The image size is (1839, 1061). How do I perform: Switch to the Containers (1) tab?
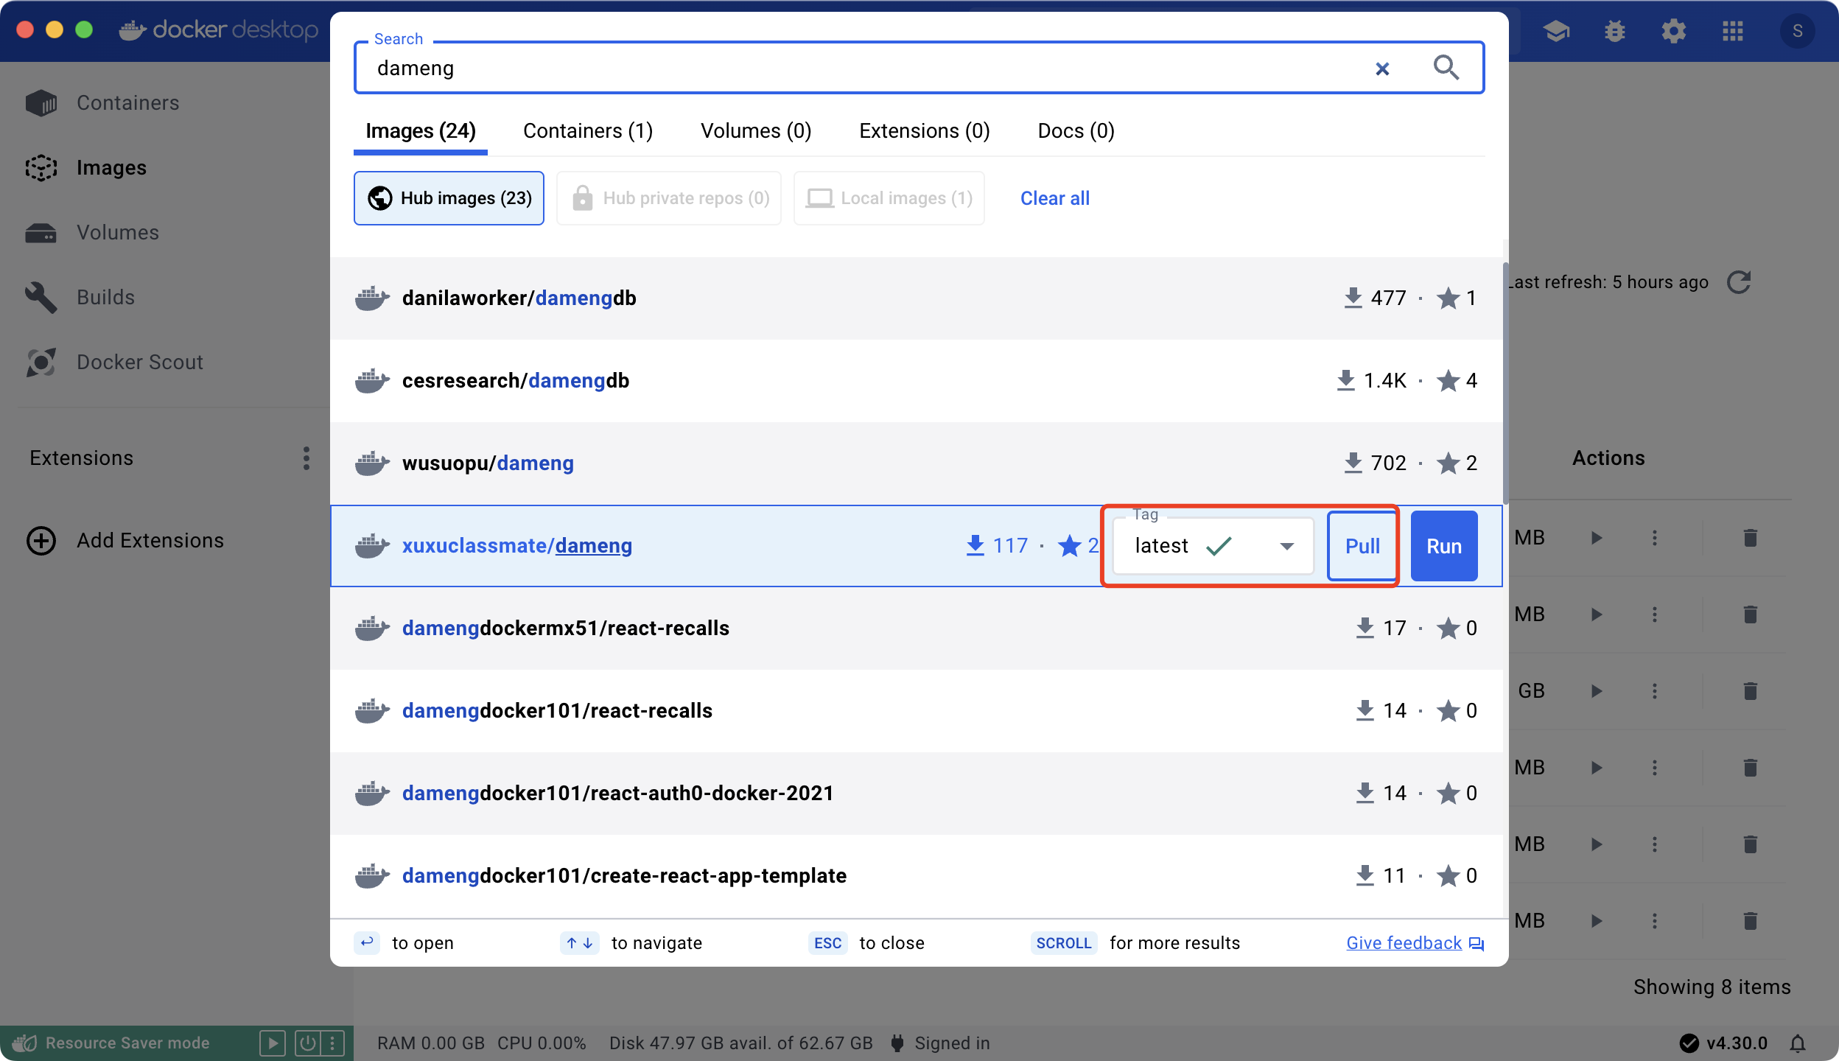coord(588,130)
